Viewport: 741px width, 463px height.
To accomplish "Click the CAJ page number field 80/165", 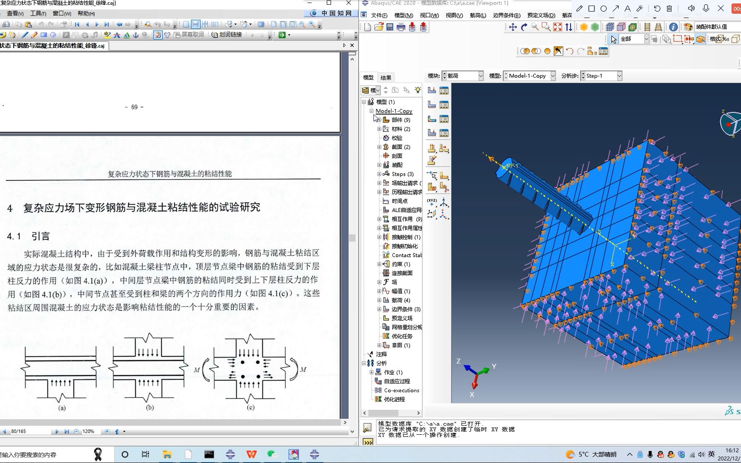I will [28, 431].
